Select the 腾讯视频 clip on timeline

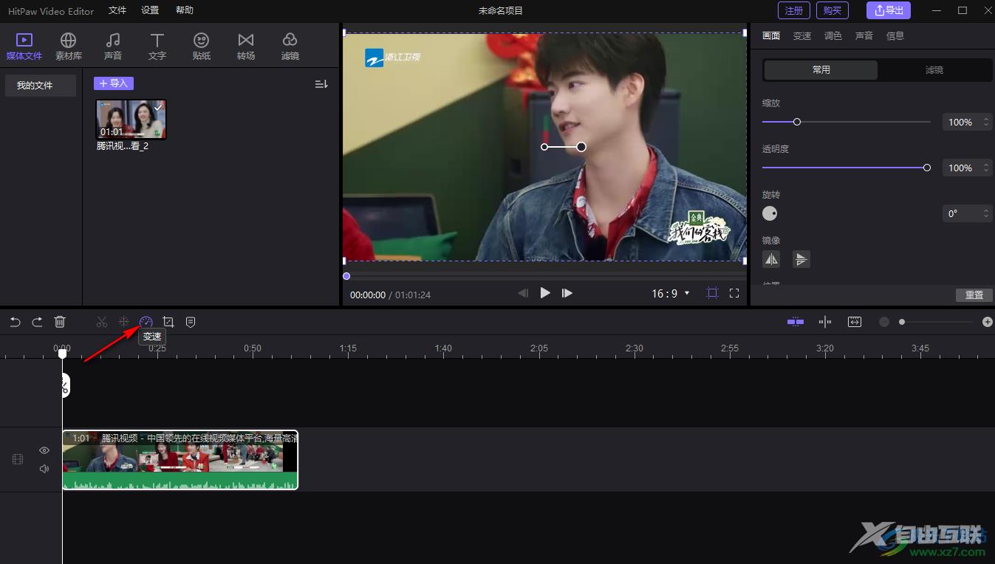pos(180,459)
